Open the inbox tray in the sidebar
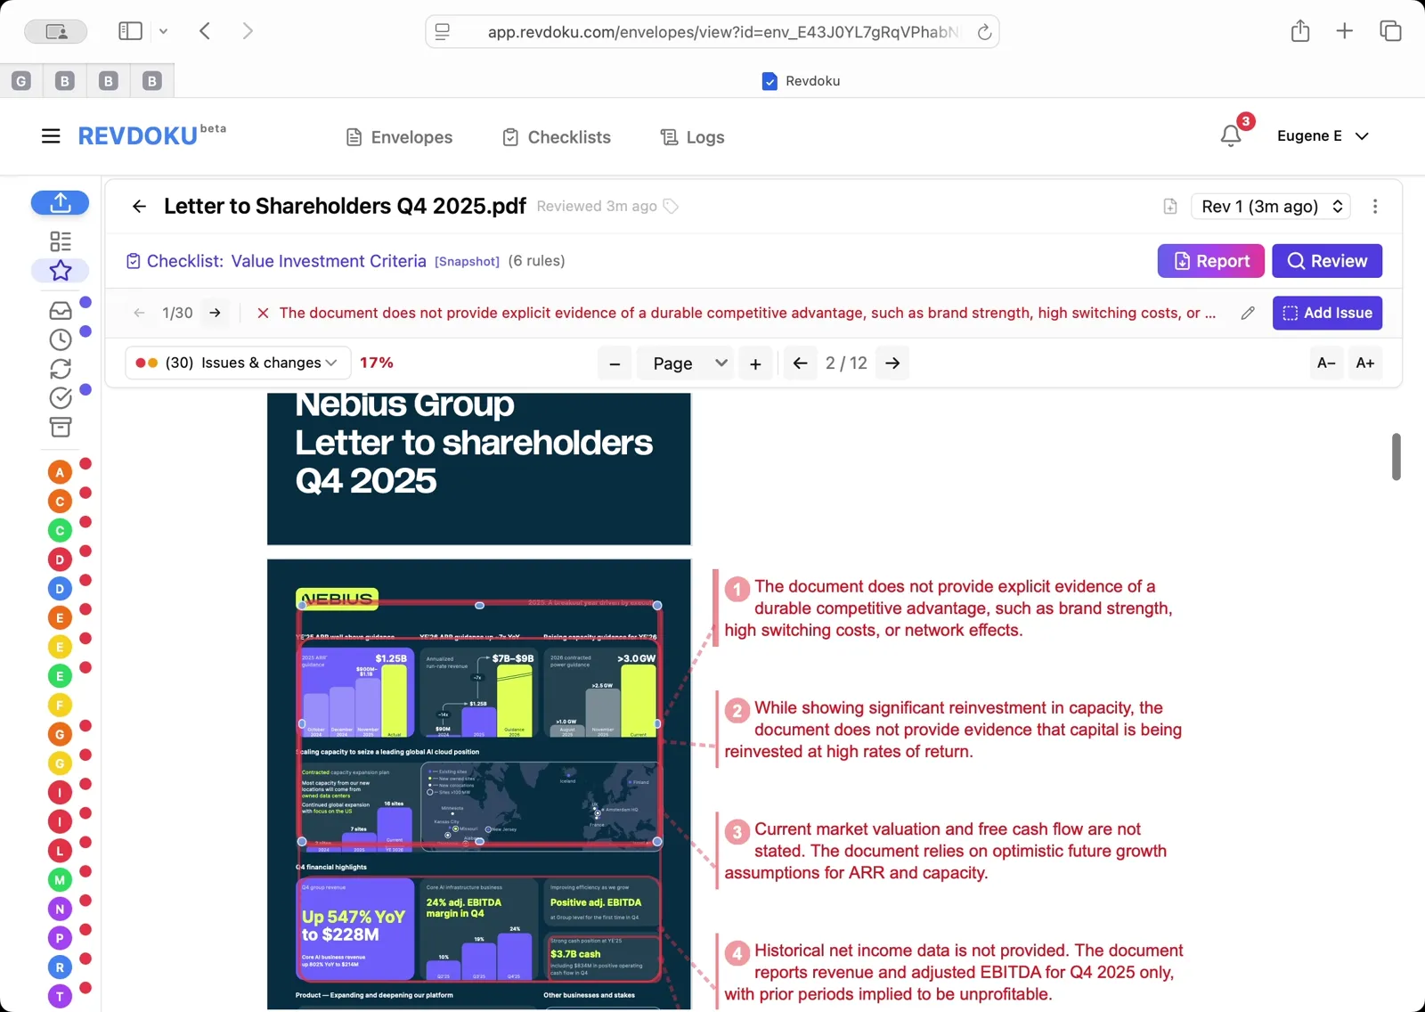Viewport: 1425px width, 1012px height. (x=60, y=310)
